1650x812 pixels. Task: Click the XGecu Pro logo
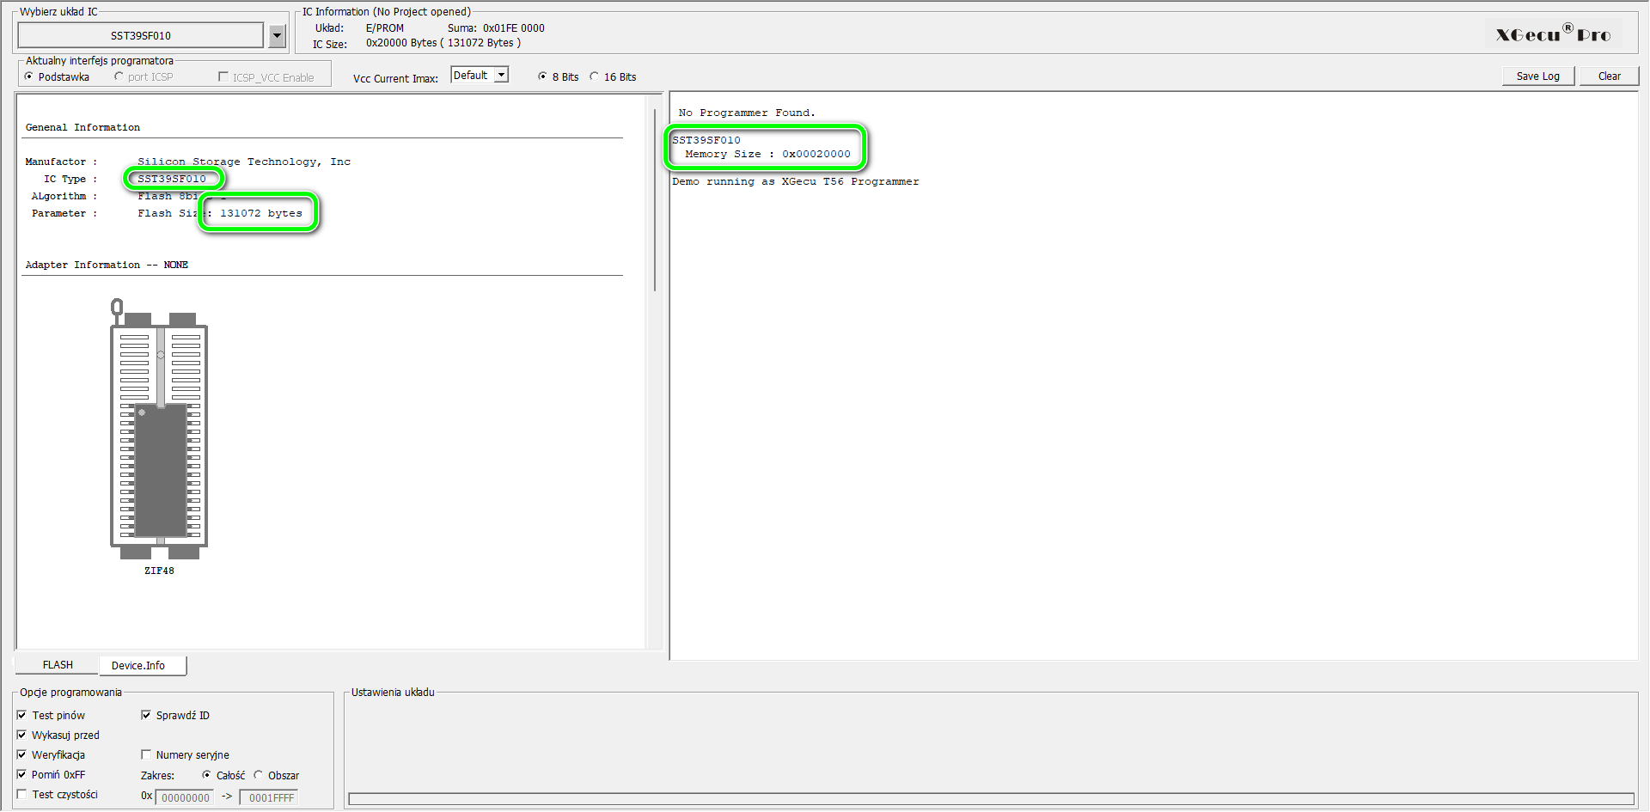click(1553, 34)
